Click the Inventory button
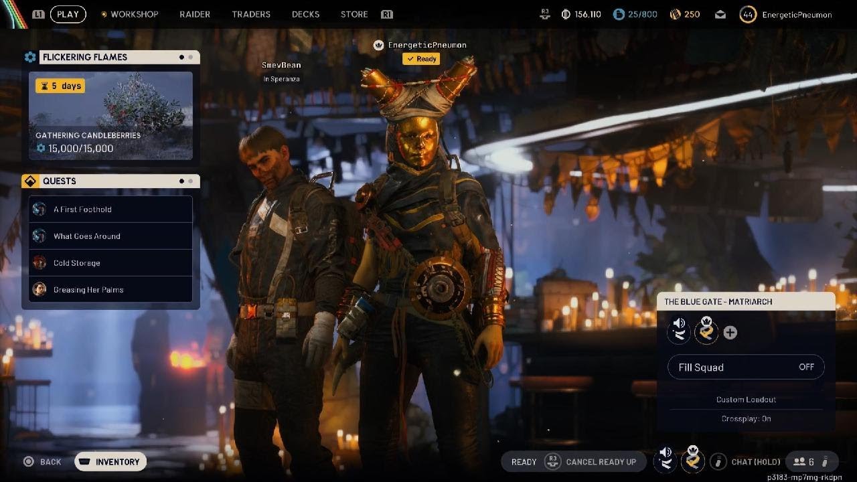This screenshot has height=482, width=857. pos(110,461)
